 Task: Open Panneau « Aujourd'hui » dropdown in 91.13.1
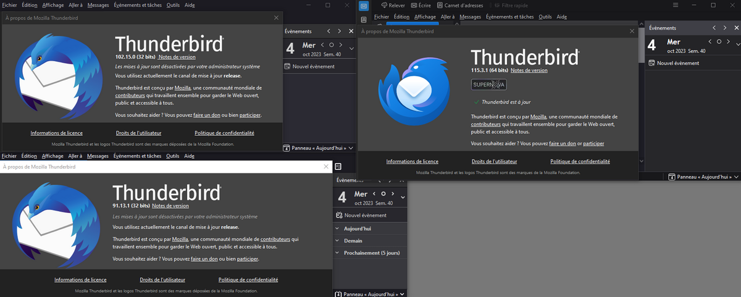pos(370,295)
